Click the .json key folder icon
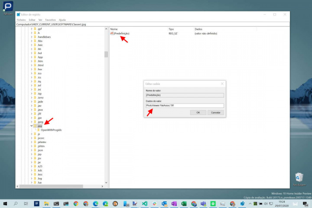The width and height of the screenshot is (312, 208). click(x=35, y=150)
